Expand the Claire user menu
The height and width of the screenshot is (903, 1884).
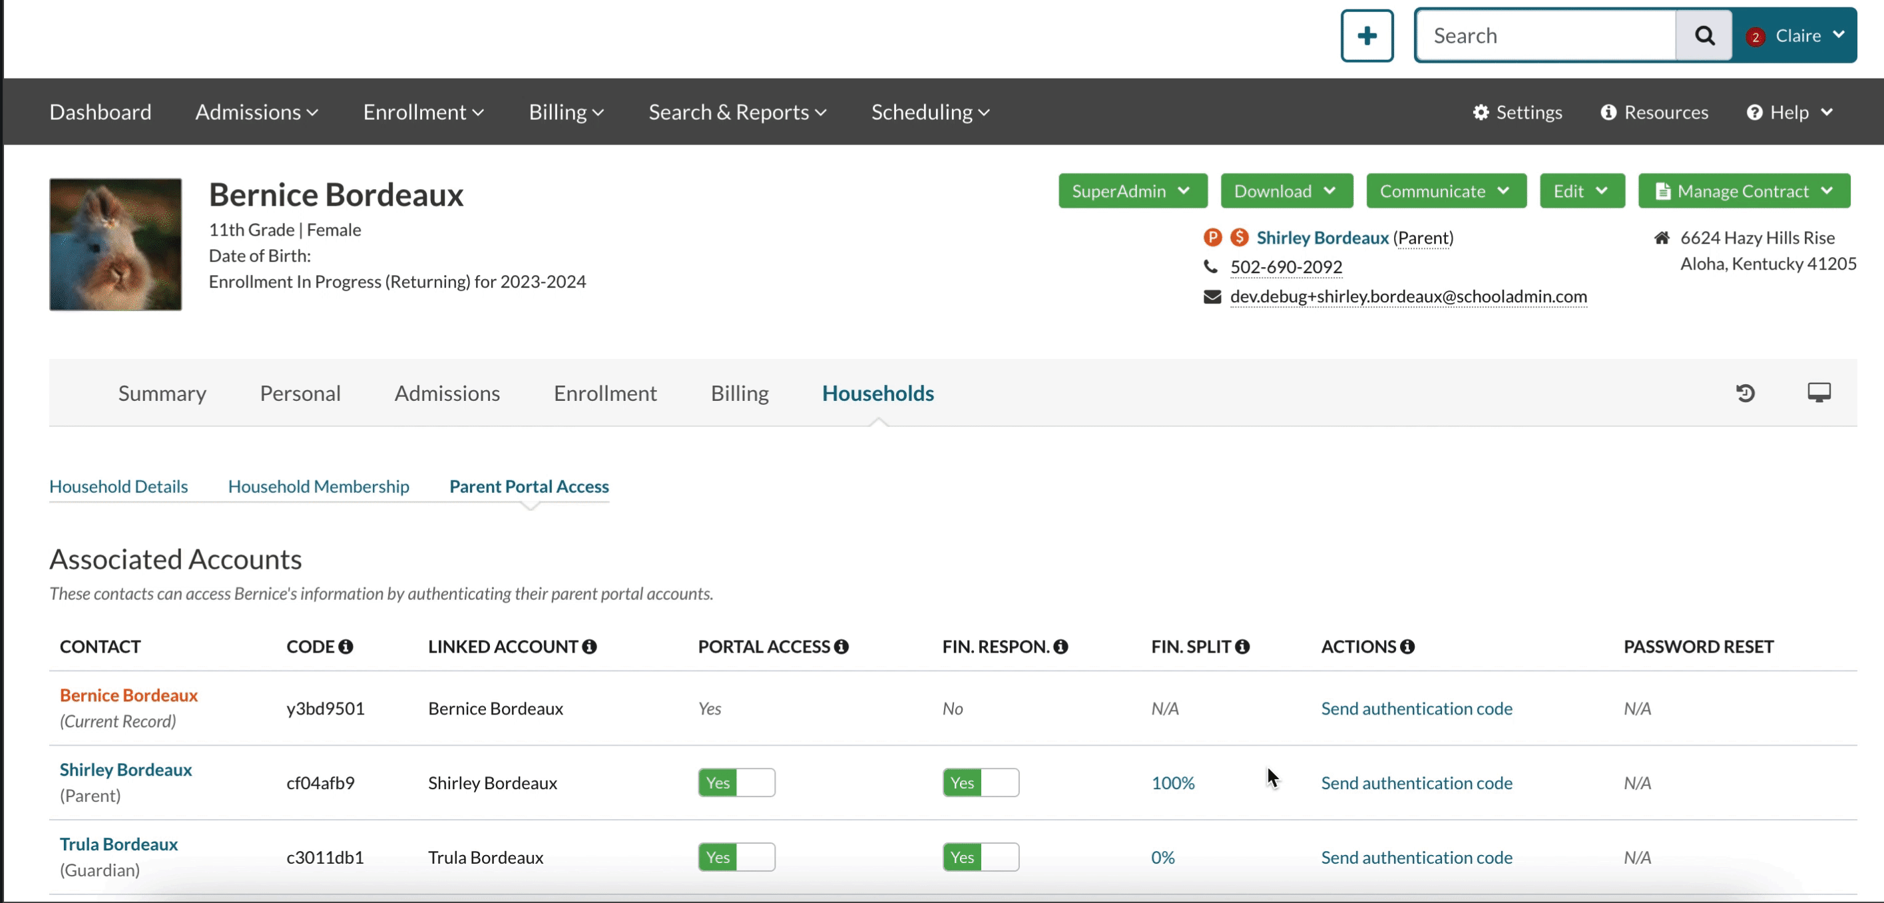click(1797, 36)
